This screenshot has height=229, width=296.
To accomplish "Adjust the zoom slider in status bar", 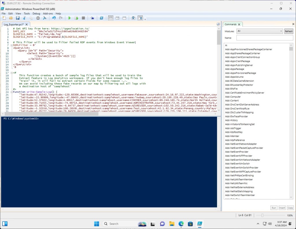I will click(x=262, y=215).
